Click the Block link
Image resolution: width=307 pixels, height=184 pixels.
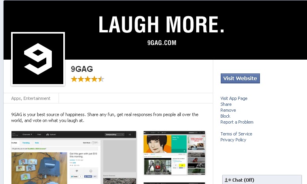pyautogui.click(x=225, y=116)
